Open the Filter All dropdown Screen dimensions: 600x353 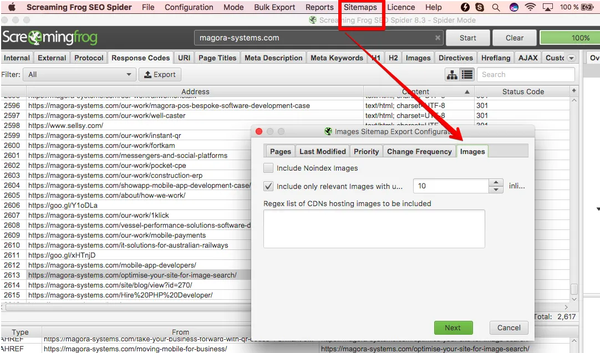[80, 75]
